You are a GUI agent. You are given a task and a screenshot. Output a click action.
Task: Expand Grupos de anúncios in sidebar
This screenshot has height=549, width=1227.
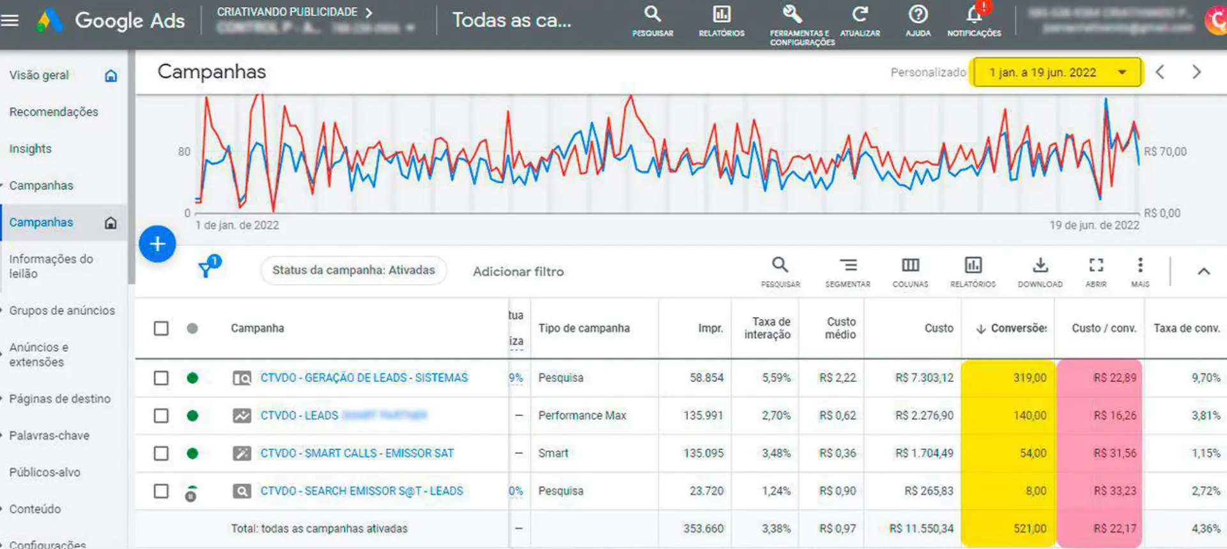(x=61, y=311)
